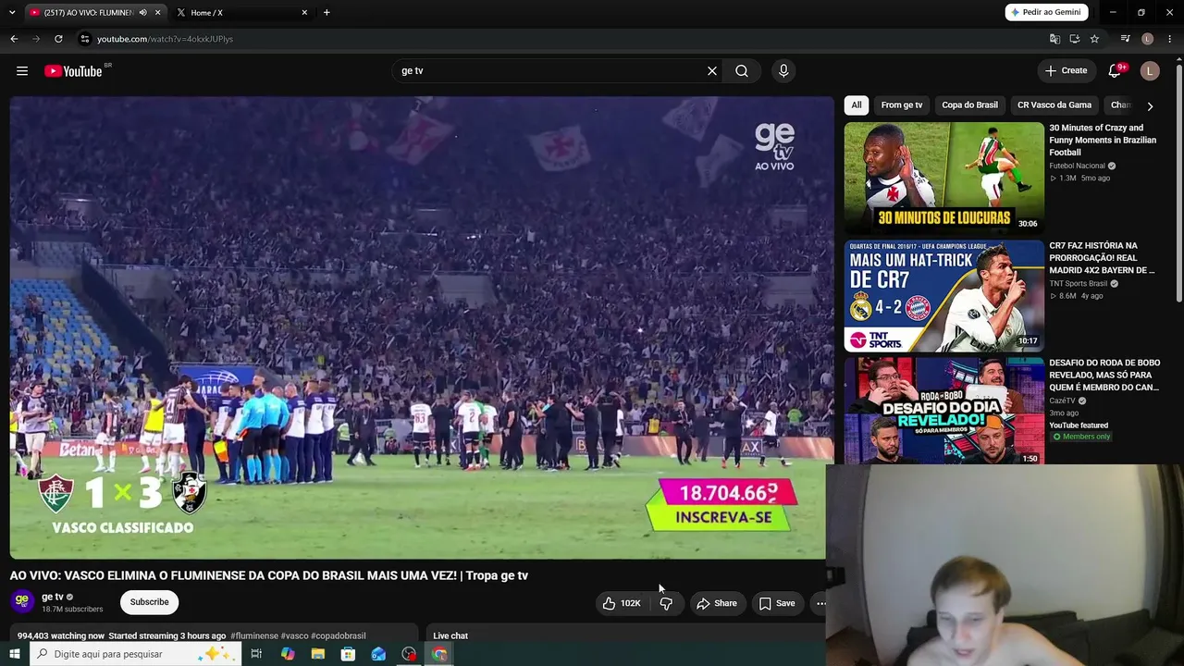Screen dimensions: 1184x666
Task: Click the magnifier search button
Action: [742, 71]
